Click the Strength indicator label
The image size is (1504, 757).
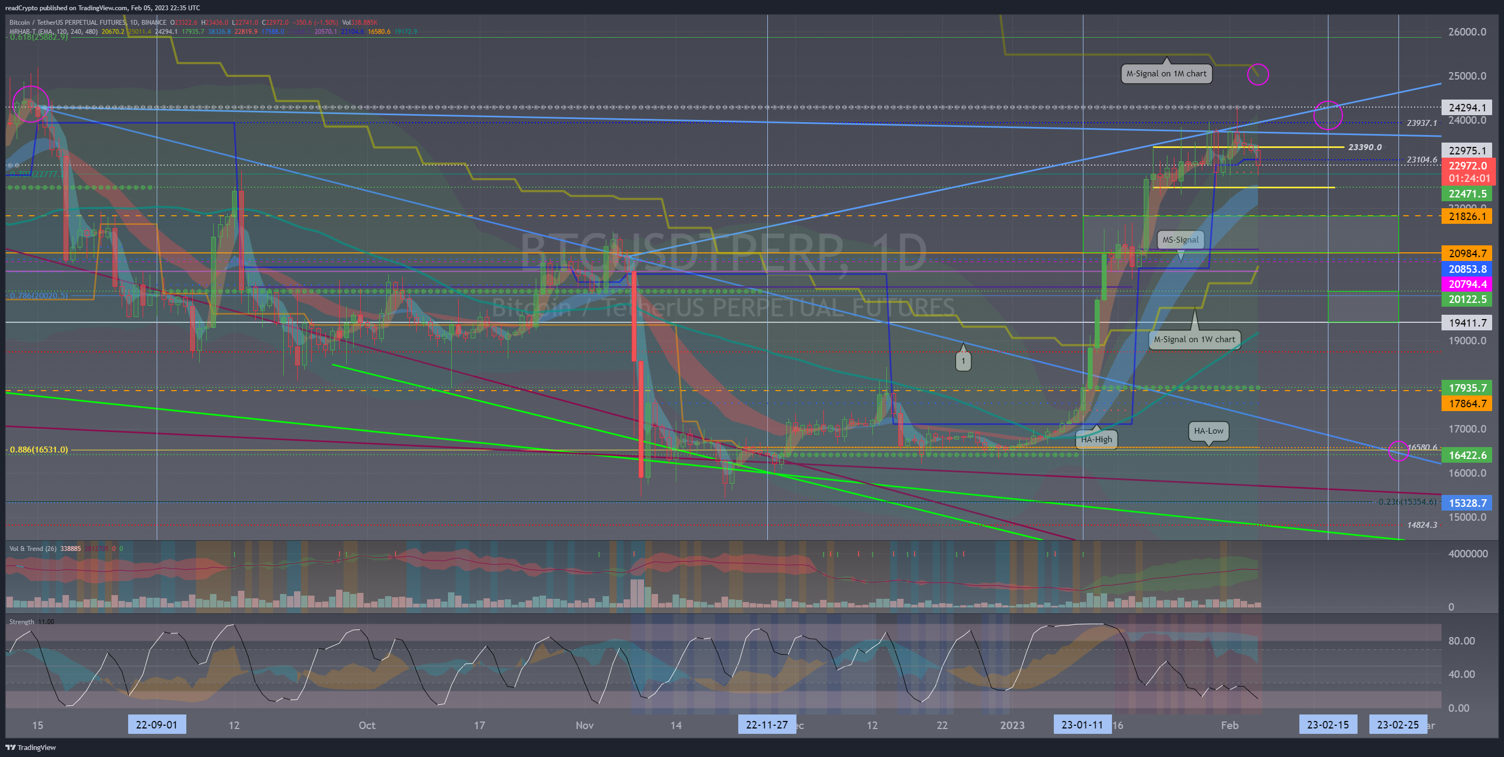pyautogui.click(x=22, y=622)
